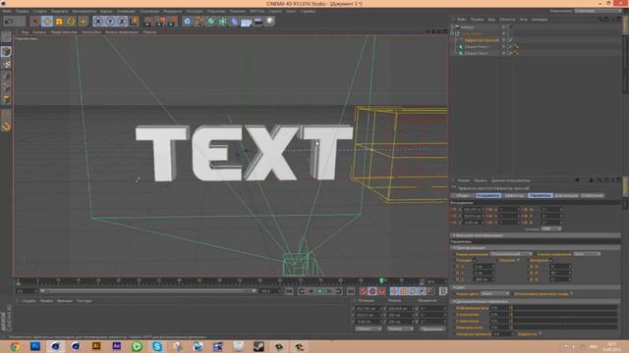Open the deformer objects icon
The width and height of the screenshot is (629, 353).
point(234,22)
